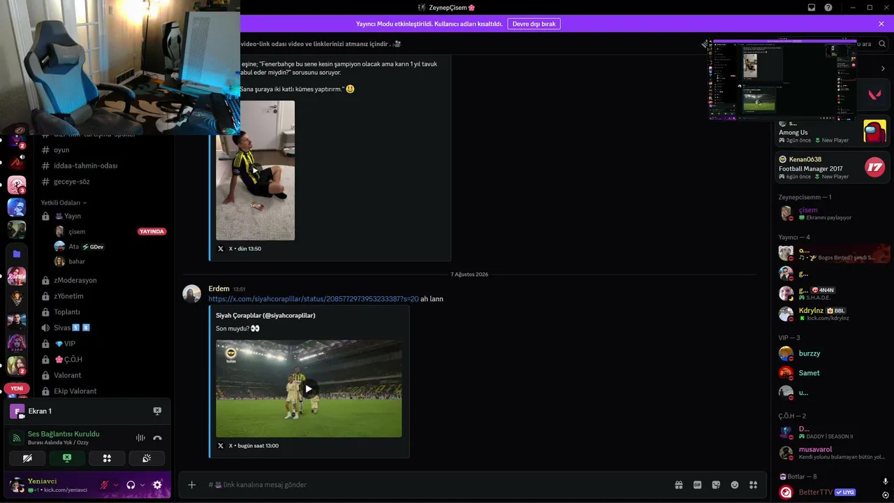Click the YAYINDA live badge
Viewport: 894px width, 503px height.
(x=152, y=231)
